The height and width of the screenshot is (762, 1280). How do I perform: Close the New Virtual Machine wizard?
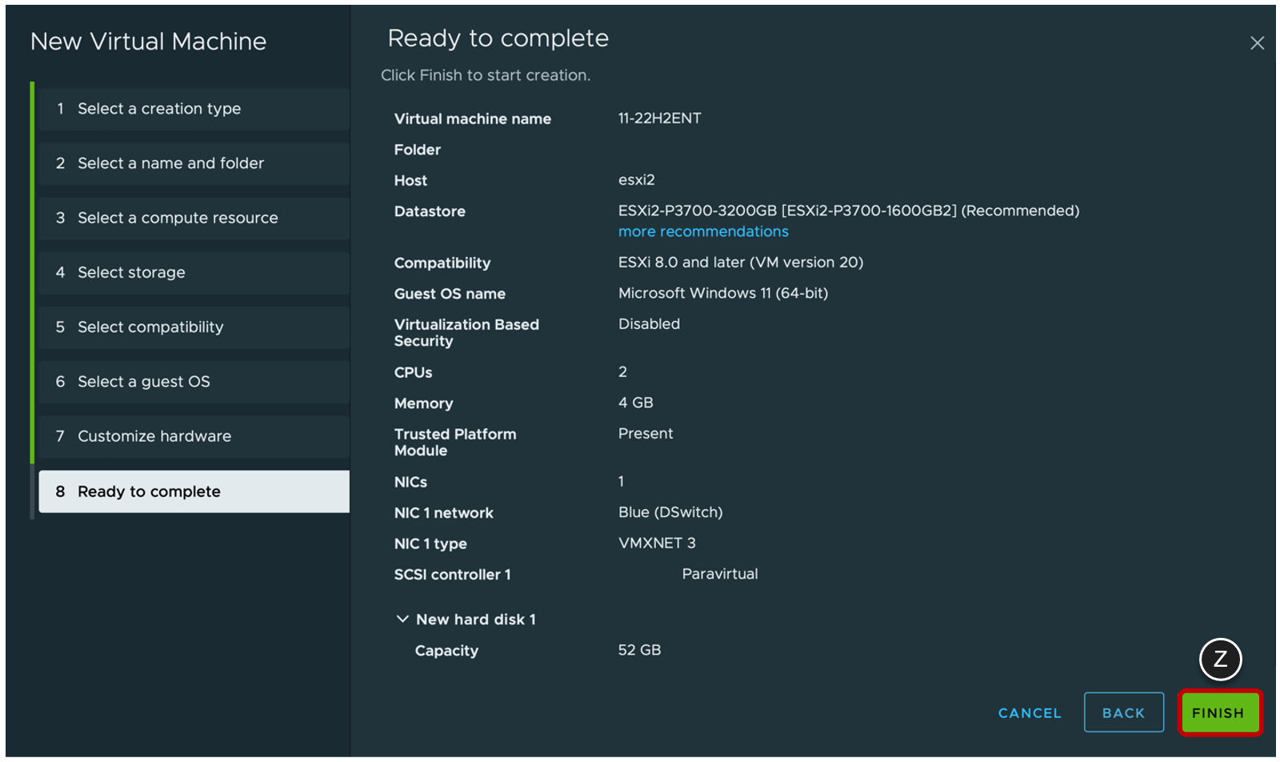pyautogui.click(x=1258, y=43)
